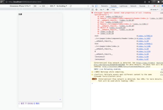163x110 pixels.
Task: Click the scroll-to-top arrow in the page
Action: (60, 99)
